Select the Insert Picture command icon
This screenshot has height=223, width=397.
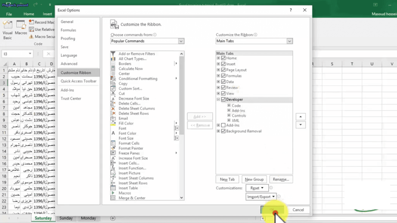[113, 173]
